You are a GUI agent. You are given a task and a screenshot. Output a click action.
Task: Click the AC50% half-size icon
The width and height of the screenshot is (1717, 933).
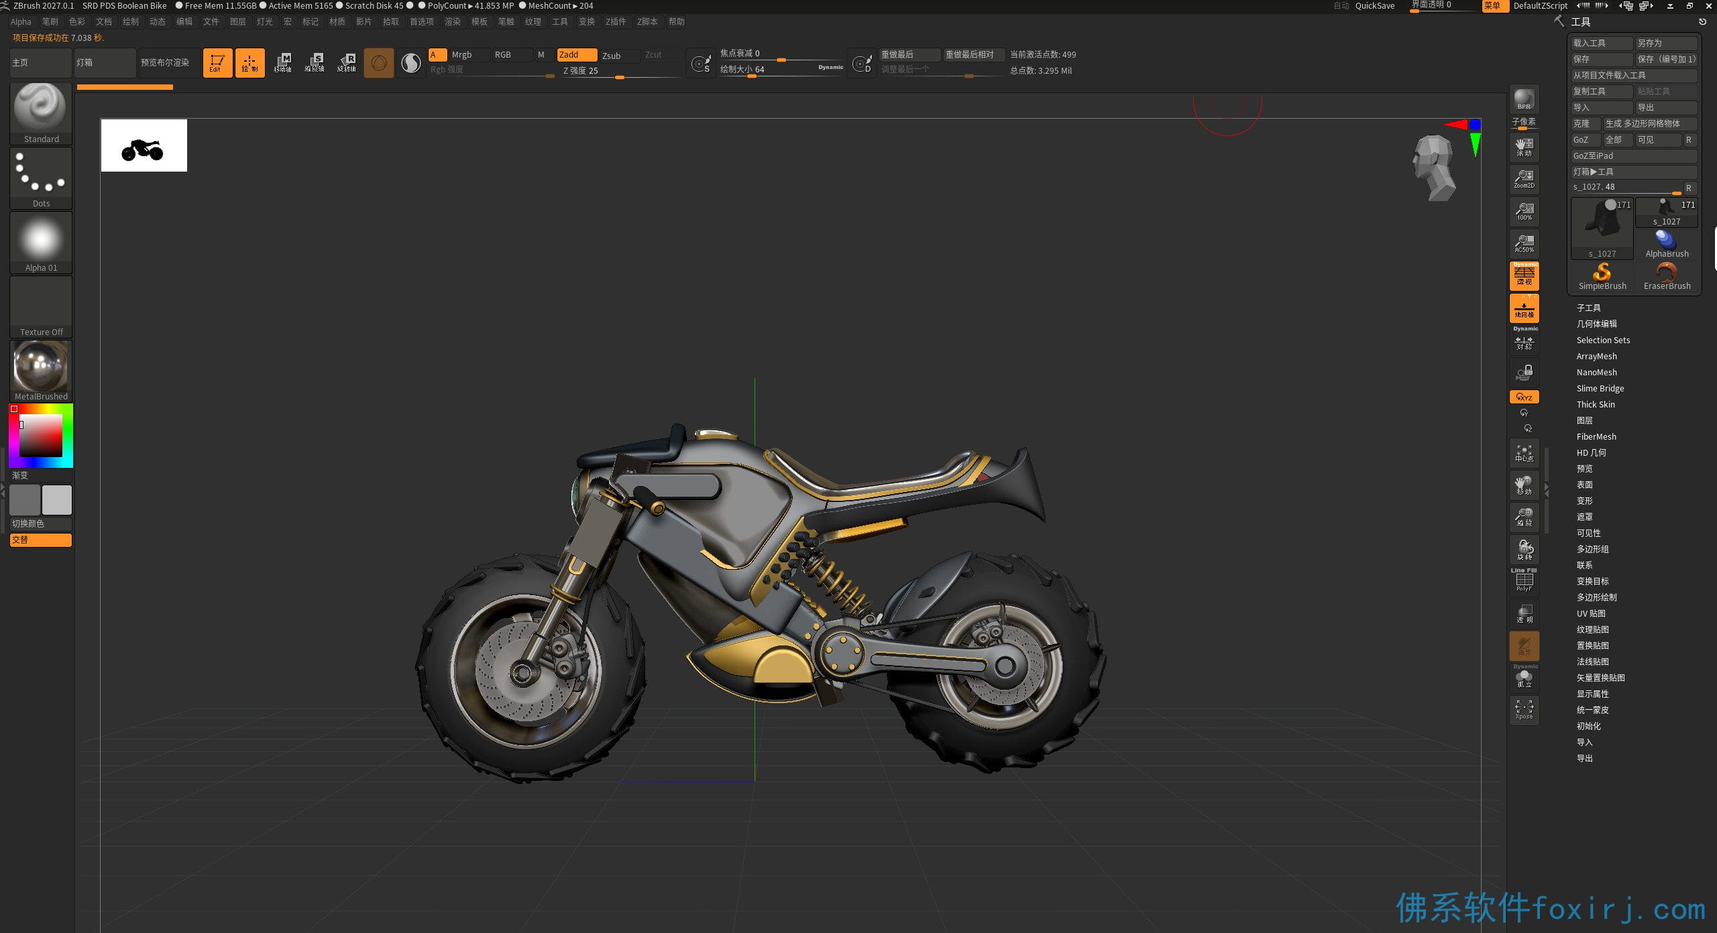pyautogui.click(x=1524, y=243)
